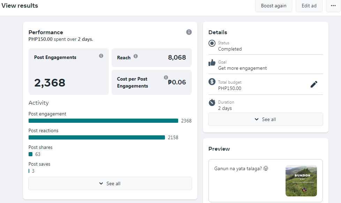341x203 pixels.
Task: Click the dollar Total budget icon
Action: coord(212,82)
